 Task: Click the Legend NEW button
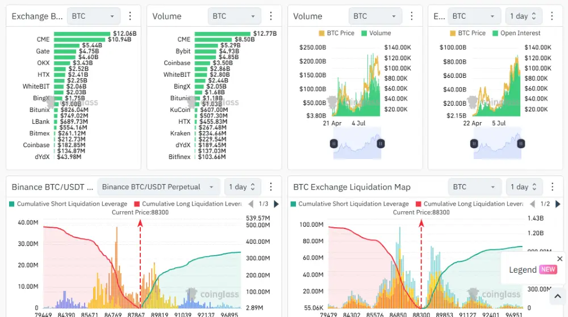coord(533,269)
